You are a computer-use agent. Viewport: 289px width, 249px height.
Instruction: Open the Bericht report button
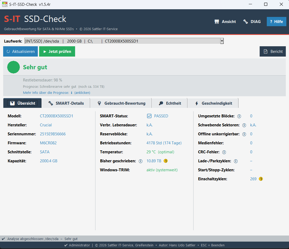point(273,52)
